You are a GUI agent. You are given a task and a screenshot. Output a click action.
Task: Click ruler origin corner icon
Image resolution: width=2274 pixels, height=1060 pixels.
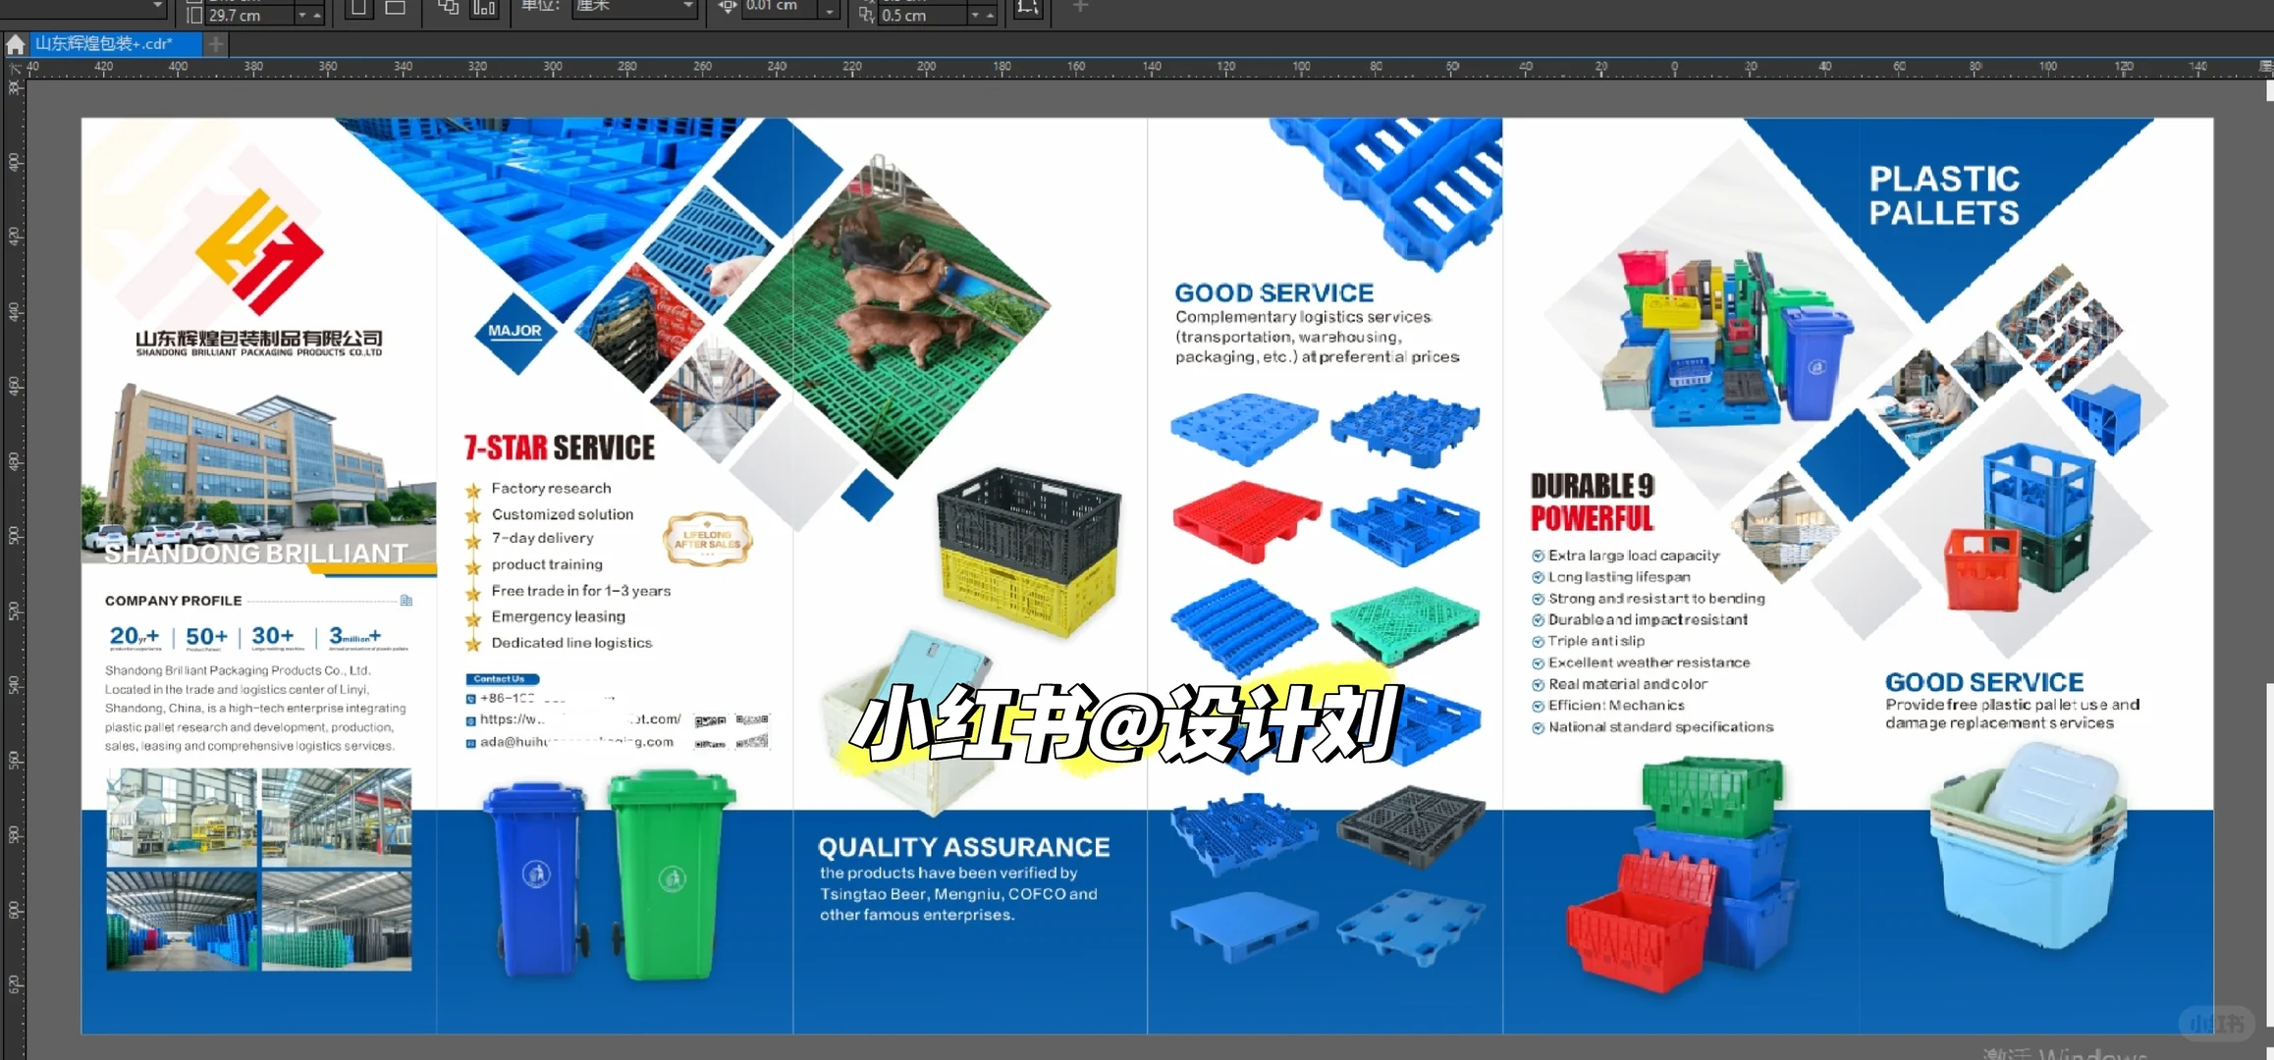coord(15,68)
